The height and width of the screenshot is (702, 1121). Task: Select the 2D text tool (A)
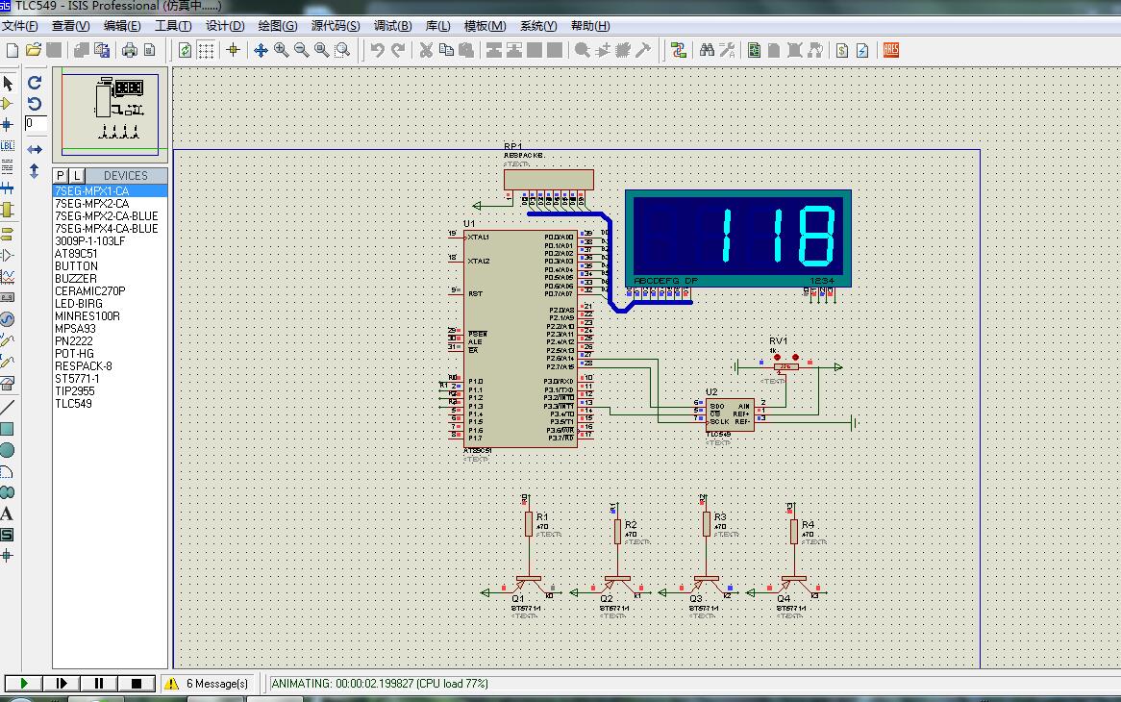tap(7, 514)
